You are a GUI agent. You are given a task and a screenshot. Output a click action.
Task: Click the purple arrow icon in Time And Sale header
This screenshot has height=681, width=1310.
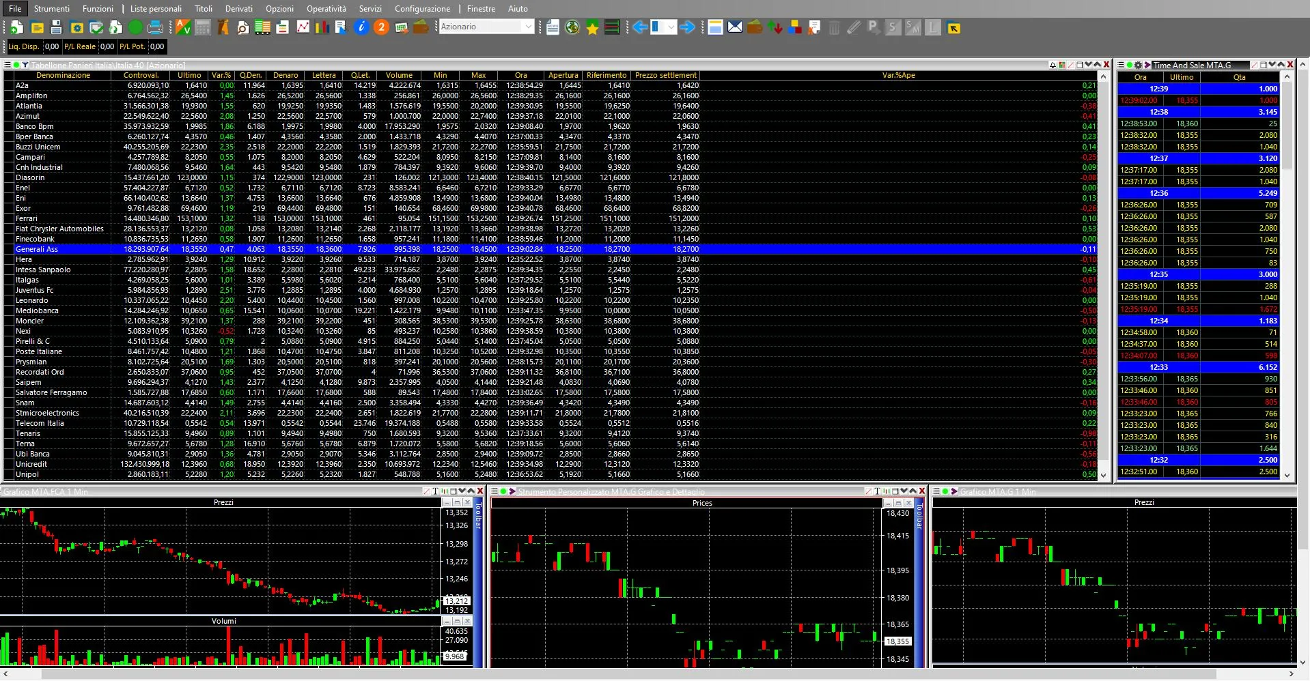pyautogui.click(x=1147, y=65)
